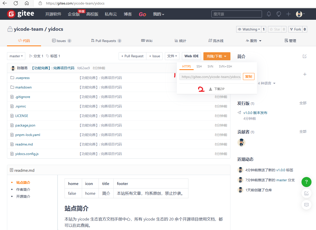Click commit author avatar 陈随易
Viewport: 316px width, 230px height.
13,68
